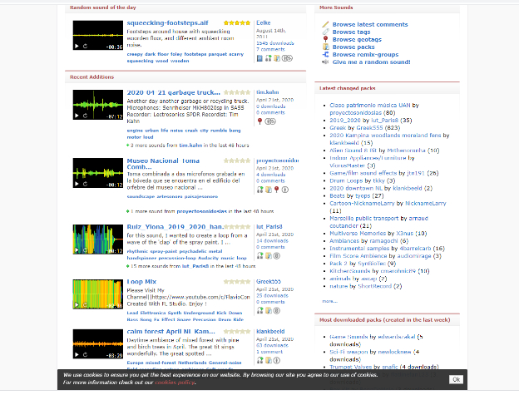The image size is (519, 395).
Task: Click Give me a random sound link
Action: tap(372, 62)
